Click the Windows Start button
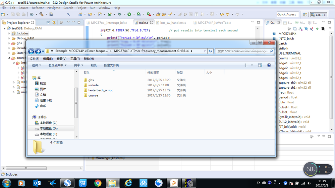Image resolution: width=335 pixels, height=188 pixels. [6, 183]
